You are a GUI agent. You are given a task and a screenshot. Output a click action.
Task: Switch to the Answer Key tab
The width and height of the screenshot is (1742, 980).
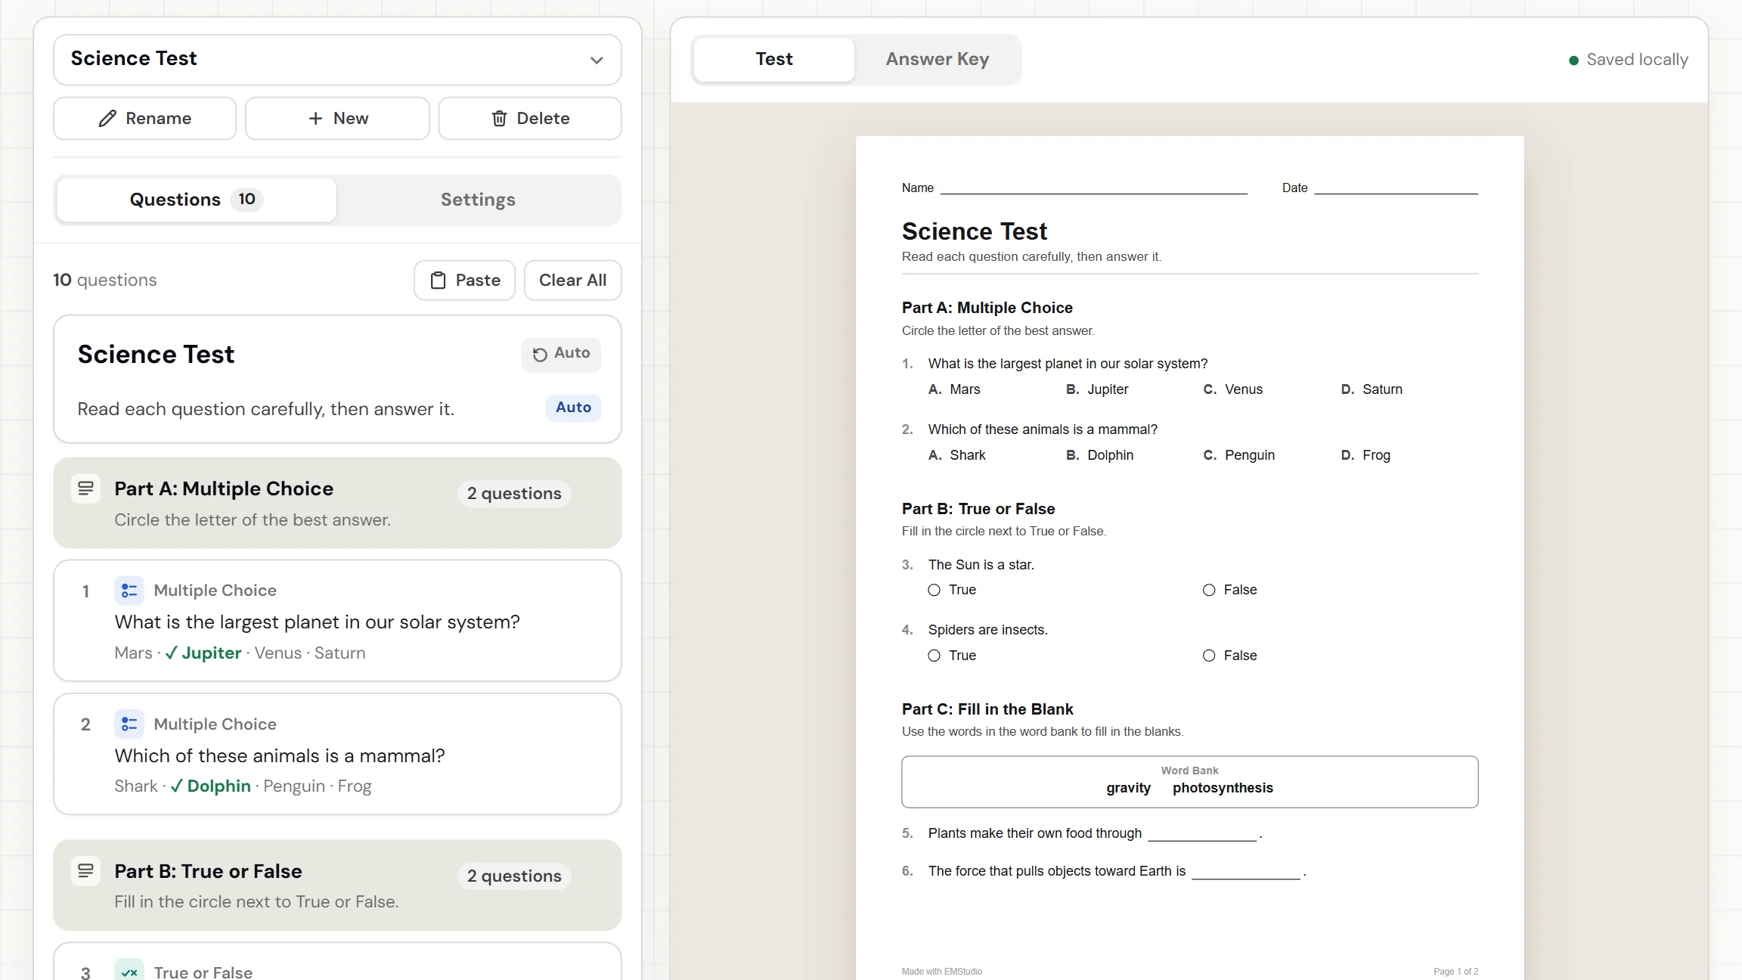[x=938, y=59]
